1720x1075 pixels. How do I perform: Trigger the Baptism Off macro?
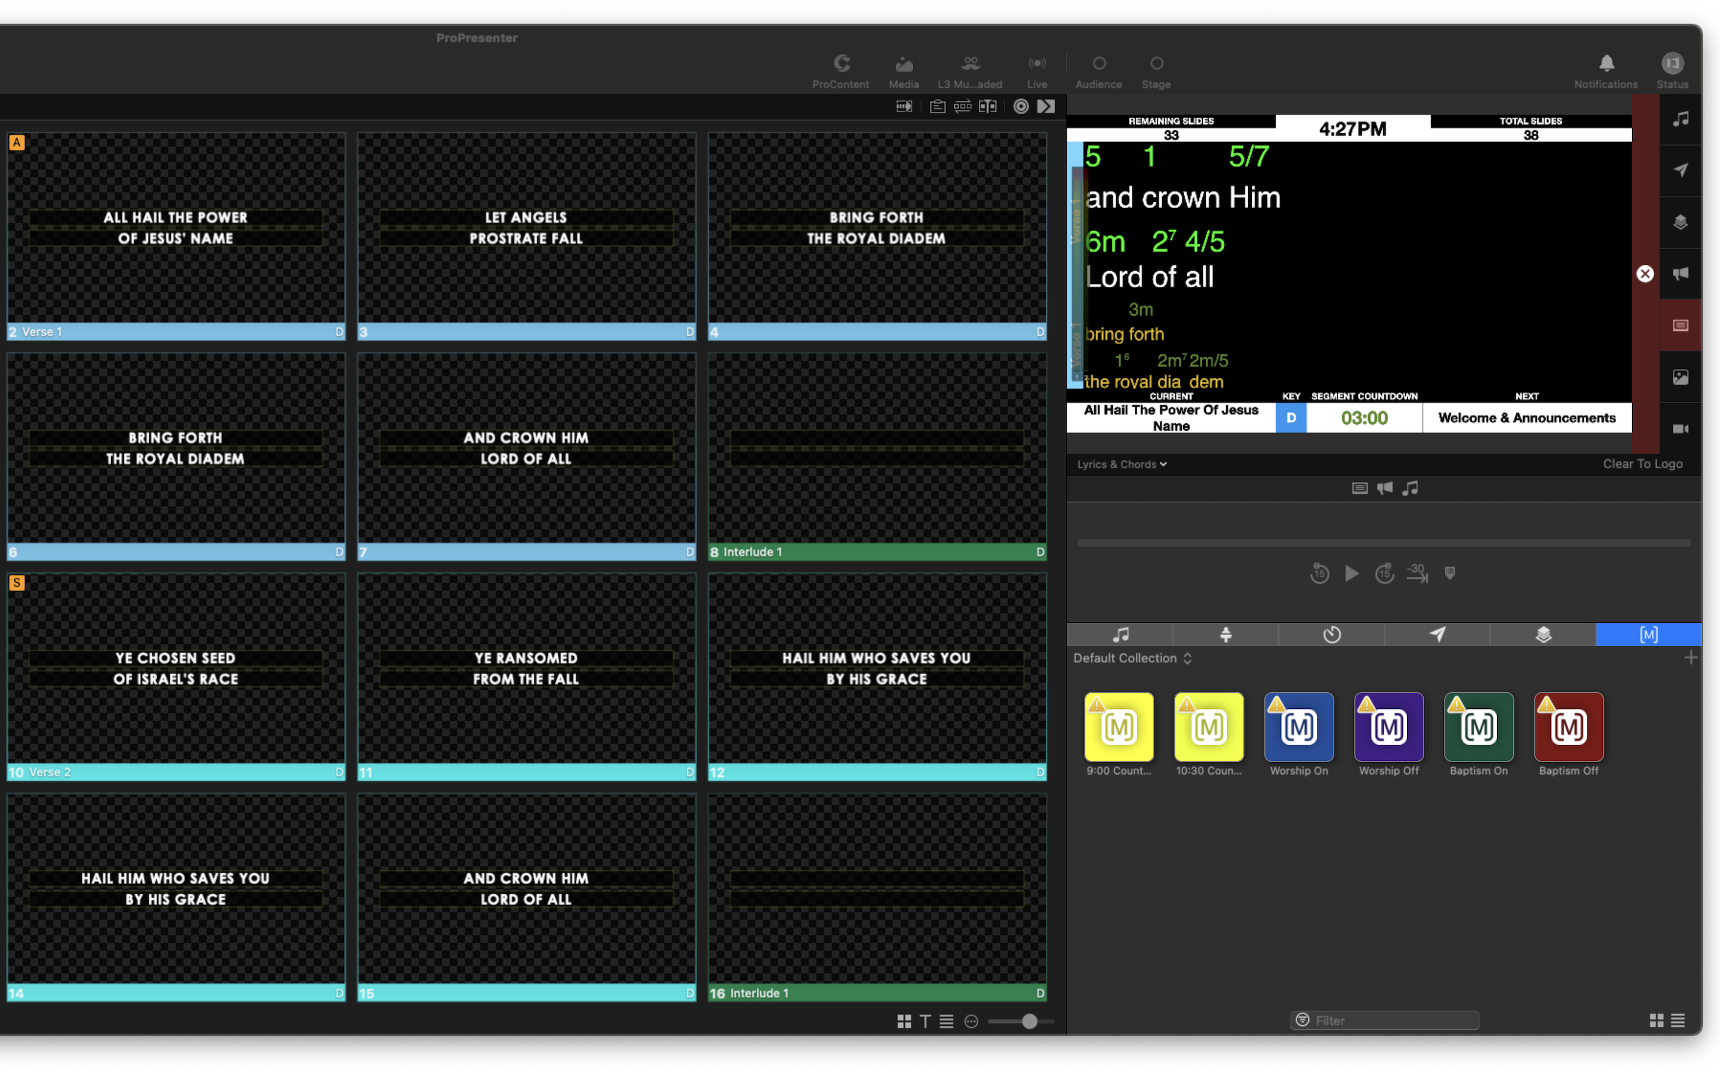[1569, 727]
